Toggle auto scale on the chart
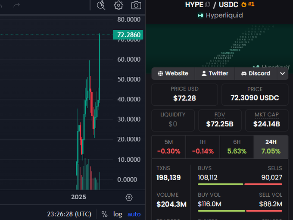Image resolution: width=293 pixels, height=220 pixels. [134, 214]
